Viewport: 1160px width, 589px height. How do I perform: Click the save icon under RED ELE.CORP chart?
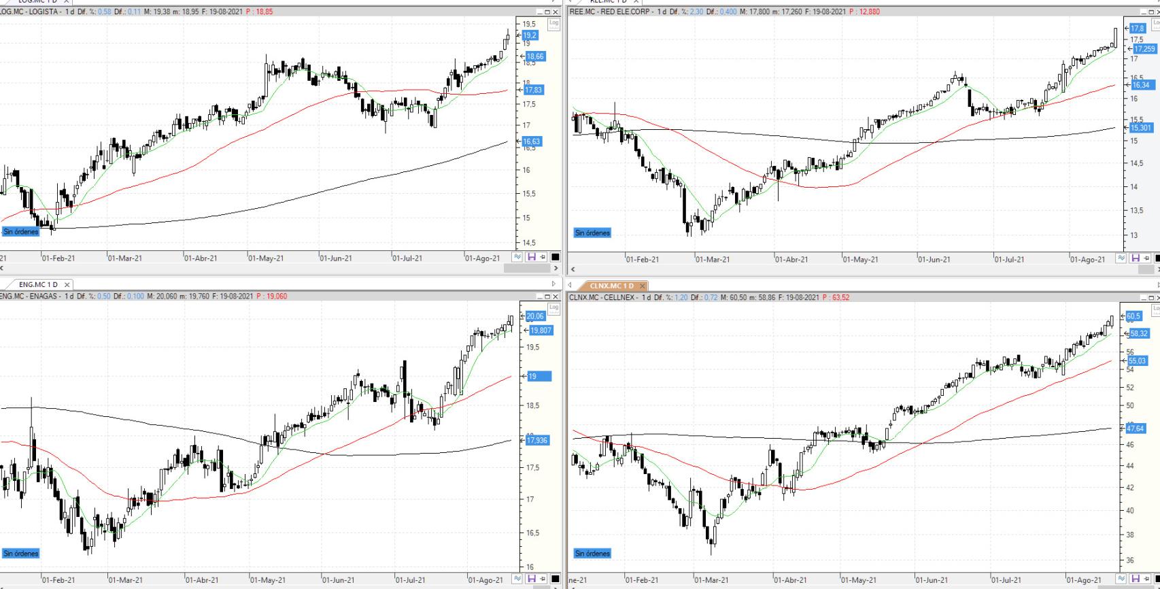(x=1135, y=258)
